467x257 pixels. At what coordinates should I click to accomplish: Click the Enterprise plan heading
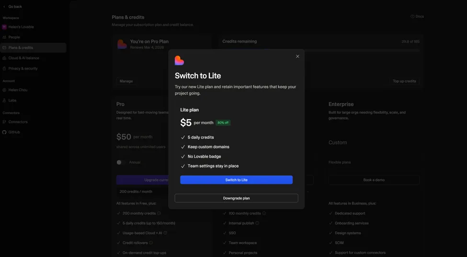(x=341, y=104)
